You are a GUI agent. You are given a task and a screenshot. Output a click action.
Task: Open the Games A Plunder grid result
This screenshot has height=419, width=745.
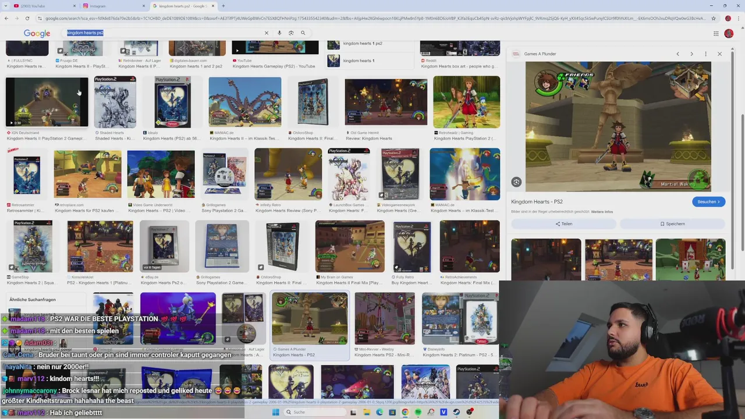click(310, 318)
